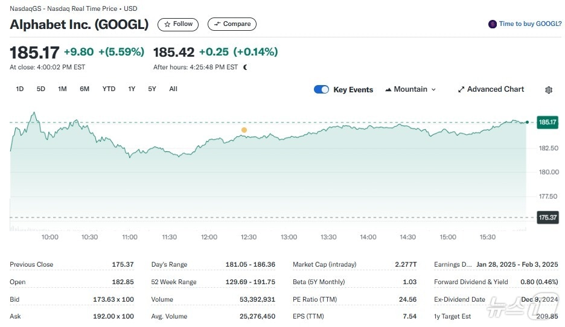Show the 1Y price history
The image size is (565, 327).
point(132,89)
